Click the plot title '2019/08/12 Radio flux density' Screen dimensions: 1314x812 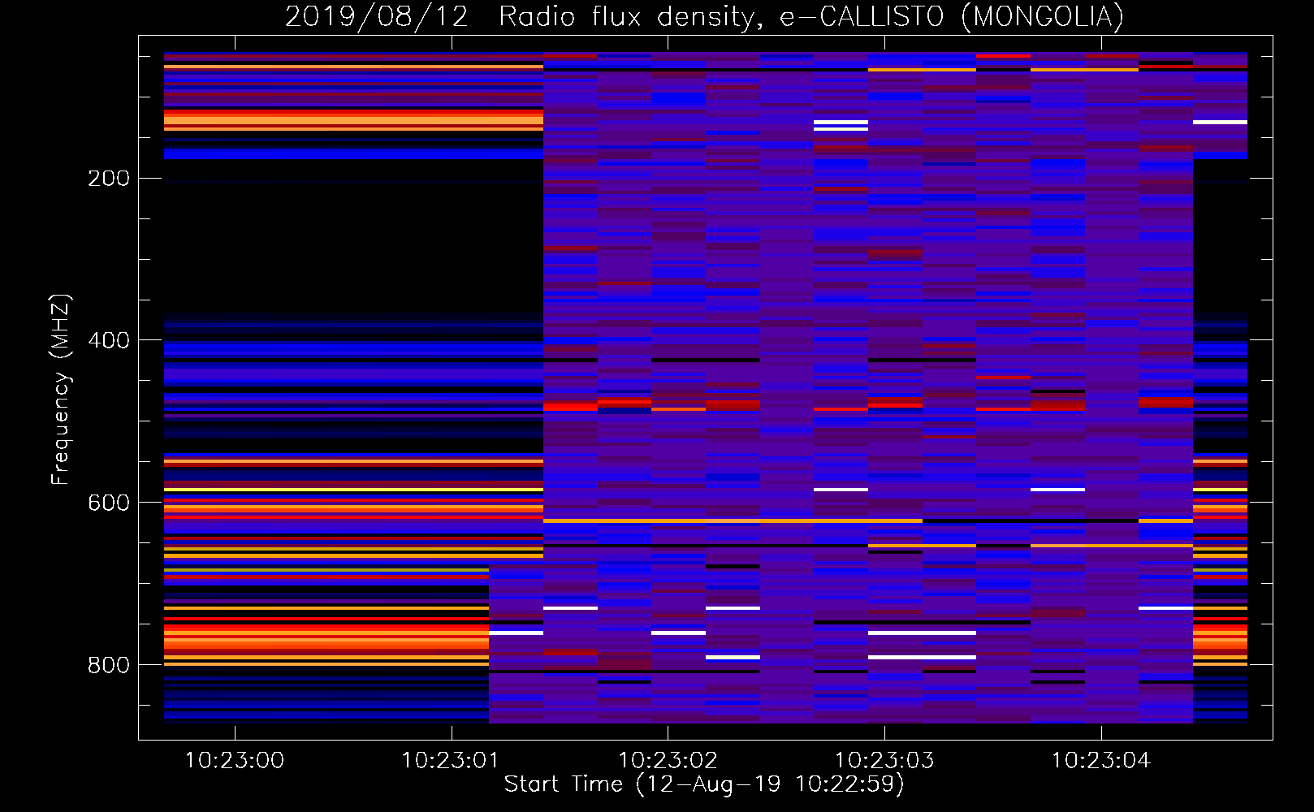tap(524, 17)
